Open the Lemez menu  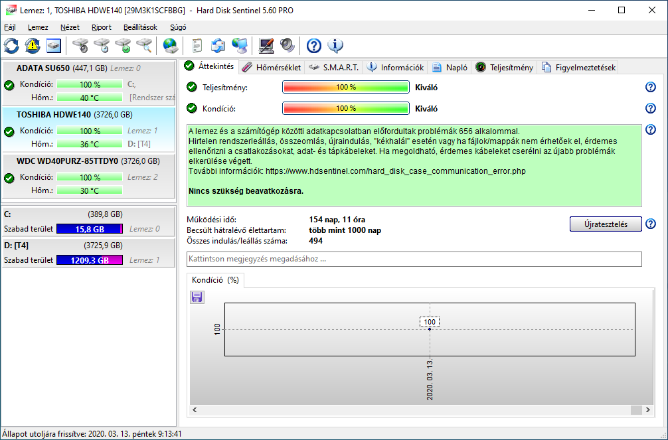point(38,27)
